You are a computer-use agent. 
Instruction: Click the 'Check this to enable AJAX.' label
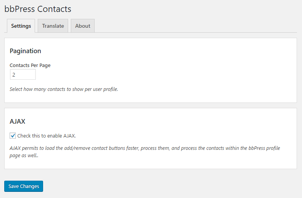(47, 136)
